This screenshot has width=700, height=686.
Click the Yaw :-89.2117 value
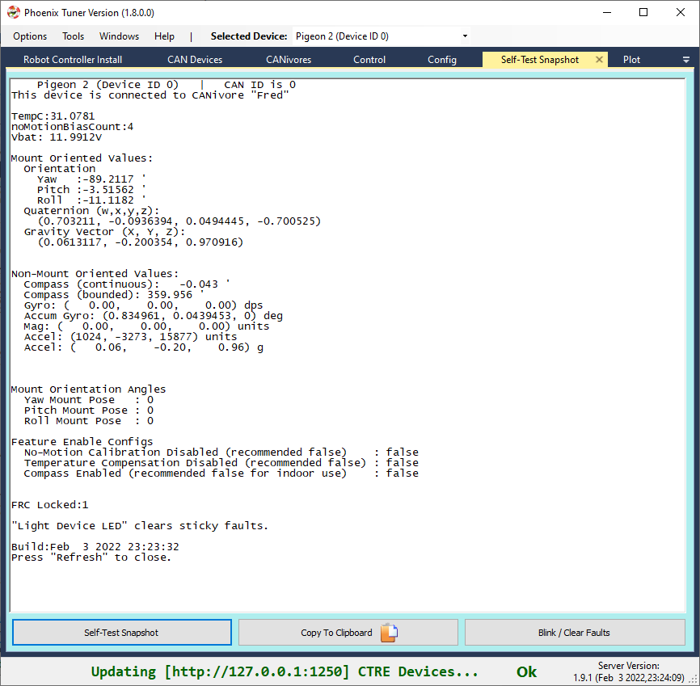pos(91,179)
